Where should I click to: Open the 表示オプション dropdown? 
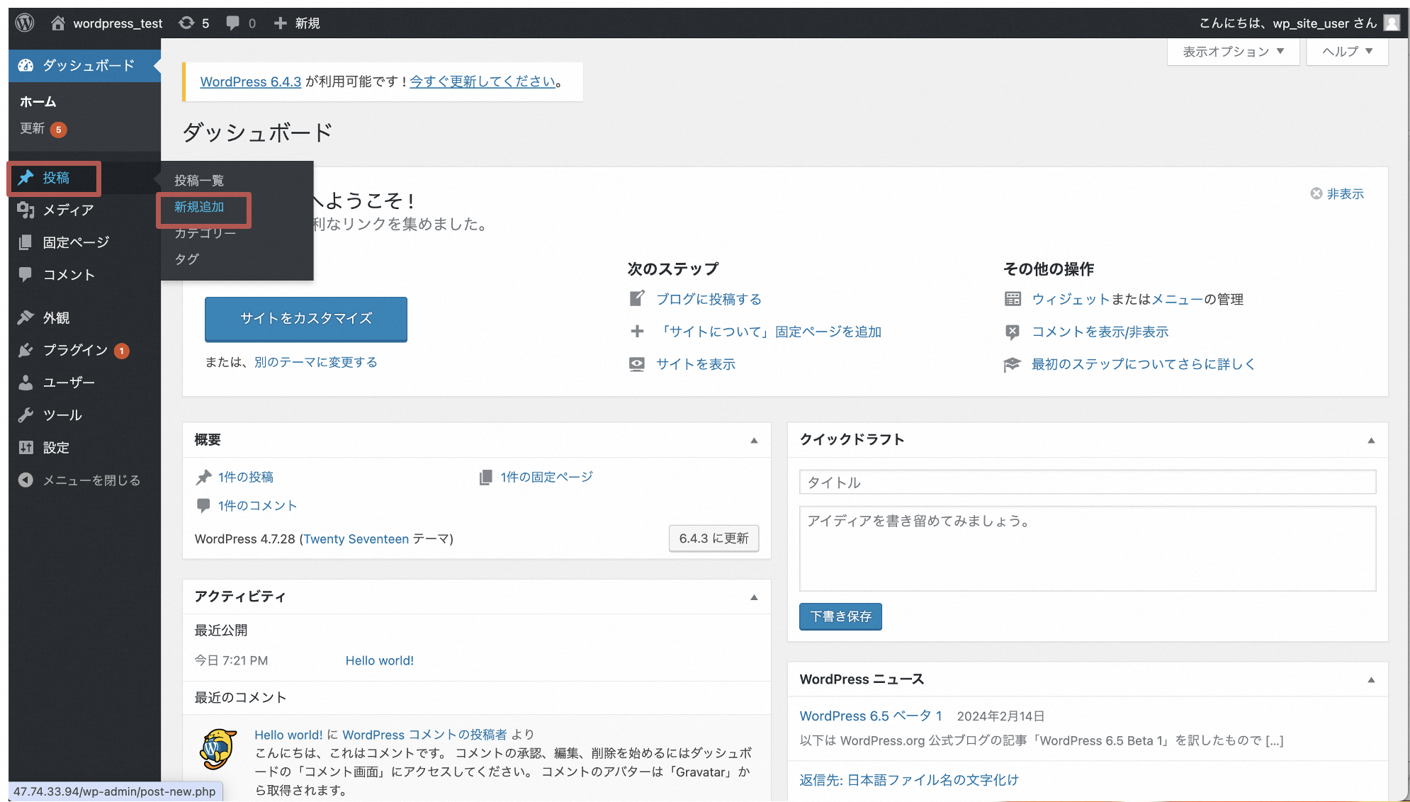click(1232, 51)
